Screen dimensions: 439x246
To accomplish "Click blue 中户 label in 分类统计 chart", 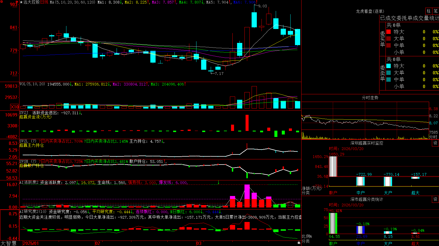I will (x=361, y=243).
